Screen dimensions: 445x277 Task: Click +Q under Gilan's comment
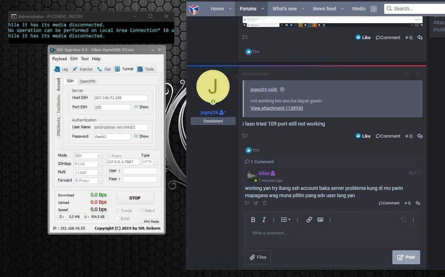407,203
